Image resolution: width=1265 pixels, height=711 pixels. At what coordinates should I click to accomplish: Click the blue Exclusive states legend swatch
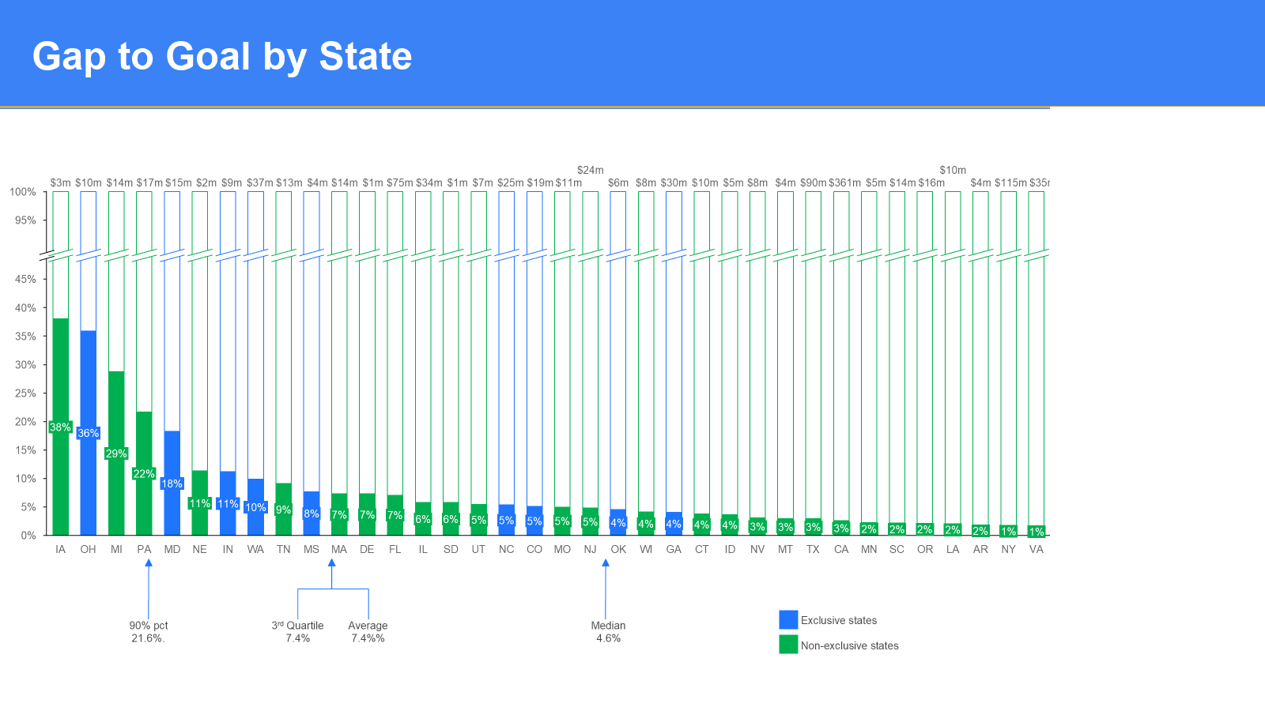[788, 619]
